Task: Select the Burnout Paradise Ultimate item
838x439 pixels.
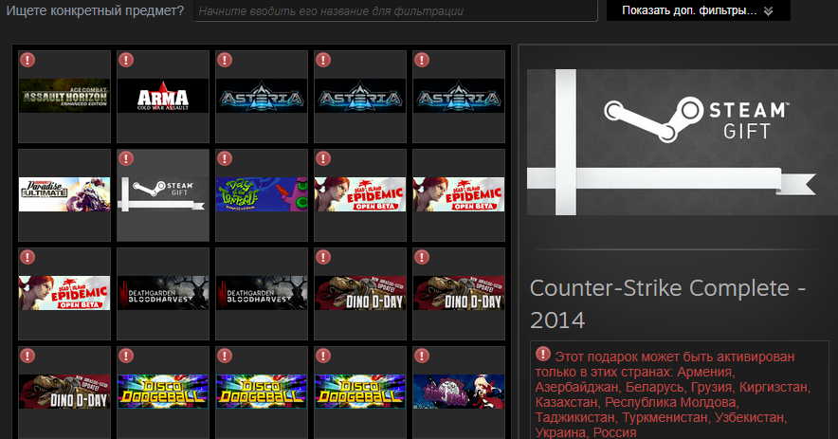Action: point(64,195)
